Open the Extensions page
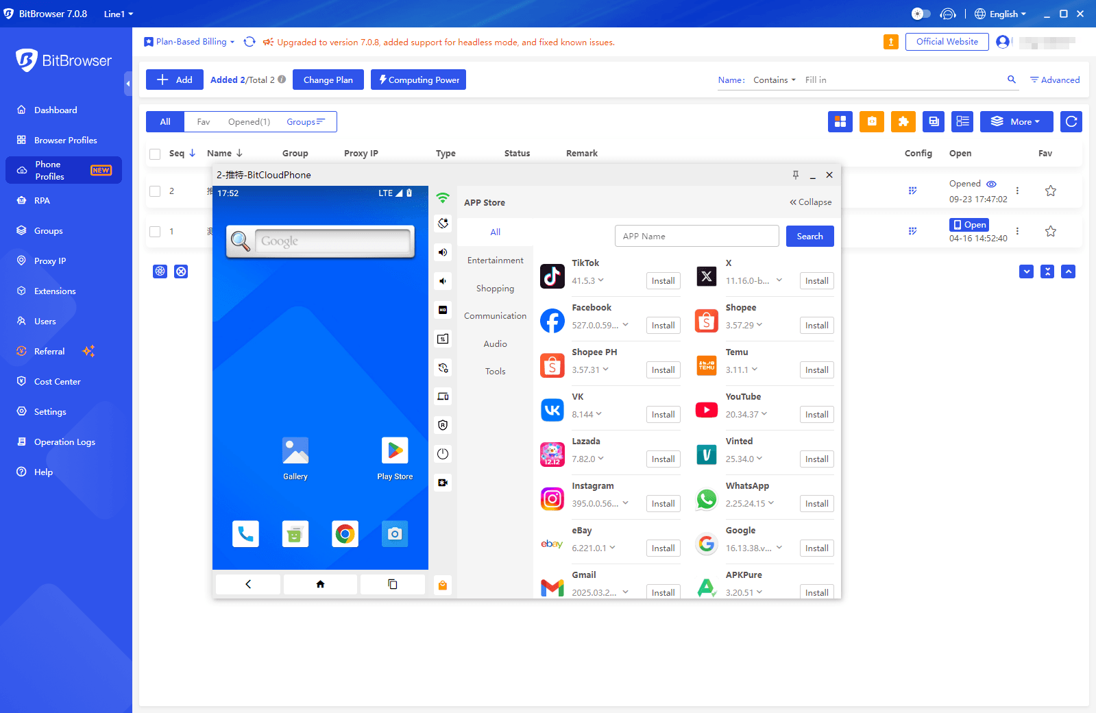Screen dimensions: 1096x713 55,291
